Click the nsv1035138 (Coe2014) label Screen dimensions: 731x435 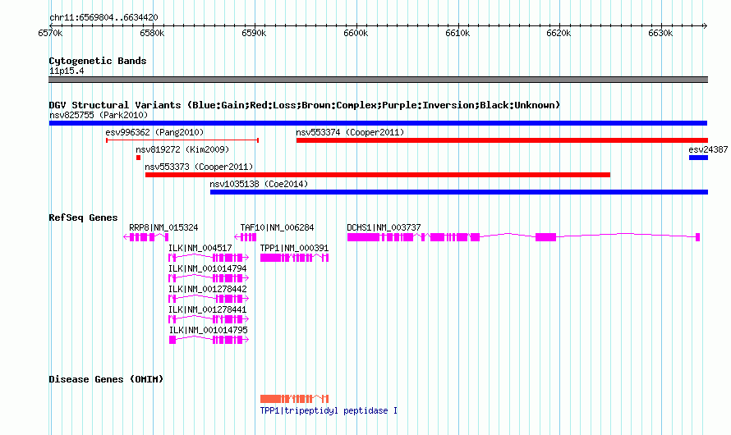coord(259,184)
